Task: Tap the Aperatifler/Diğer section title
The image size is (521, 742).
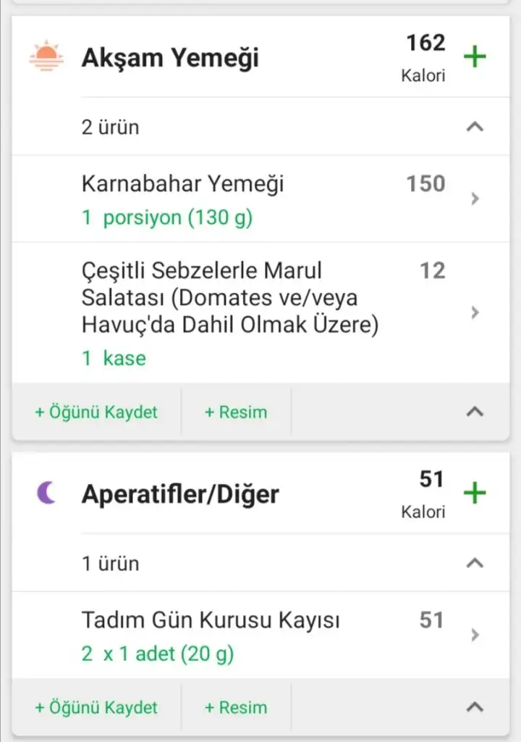Action: coord(180,494)
